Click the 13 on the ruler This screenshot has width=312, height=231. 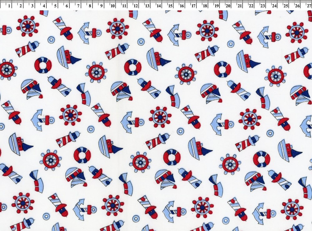[147, 6]
